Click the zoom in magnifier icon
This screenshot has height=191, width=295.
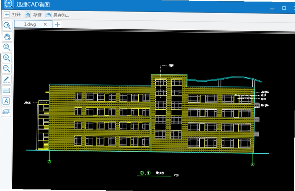(x=7, y=58)
